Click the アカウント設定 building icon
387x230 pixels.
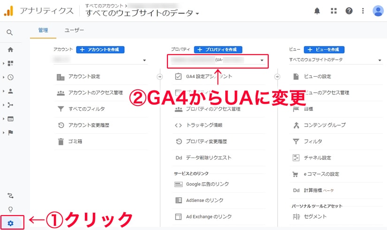(x=61, y=77)
